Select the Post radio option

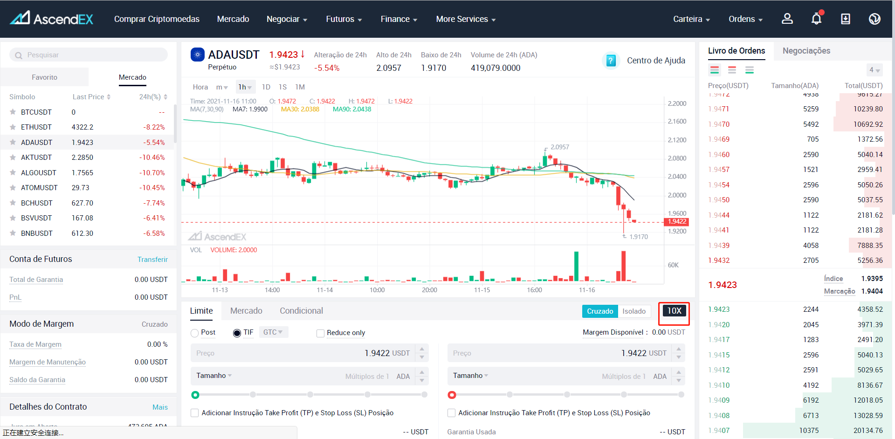pyautogui.click(x=195, y=333)
